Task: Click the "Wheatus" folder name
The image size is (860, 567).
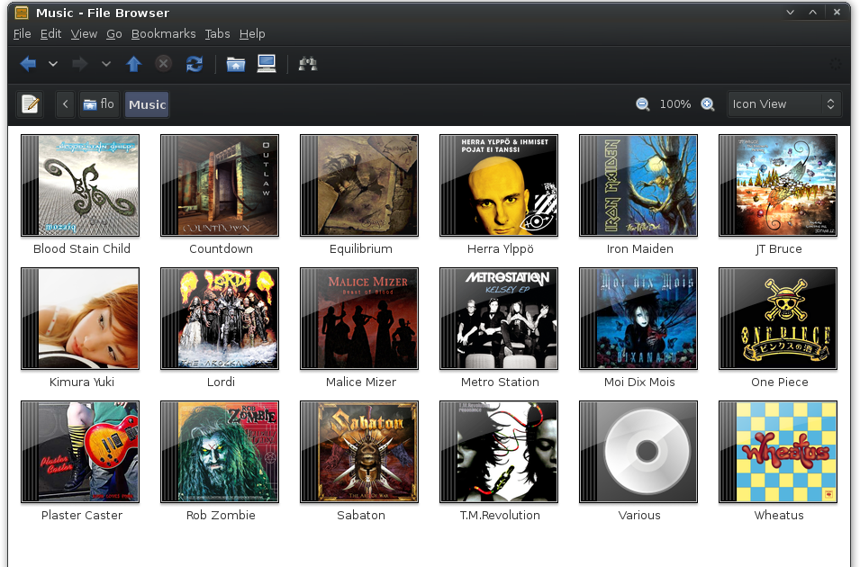Action: pyautogui.click(x=779, y=516)
